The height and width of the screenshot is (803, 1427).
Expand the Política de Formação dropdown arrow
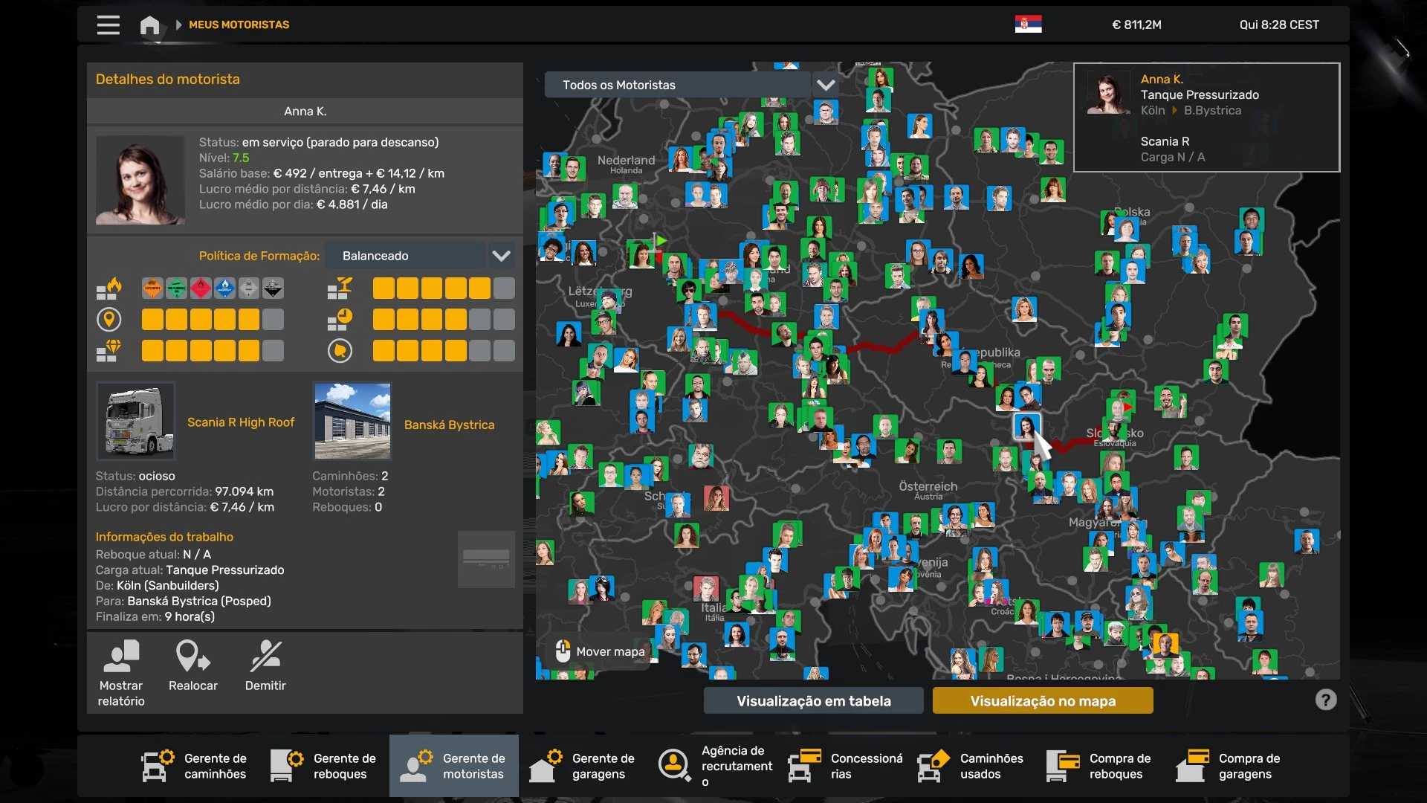tap(501, 256)
